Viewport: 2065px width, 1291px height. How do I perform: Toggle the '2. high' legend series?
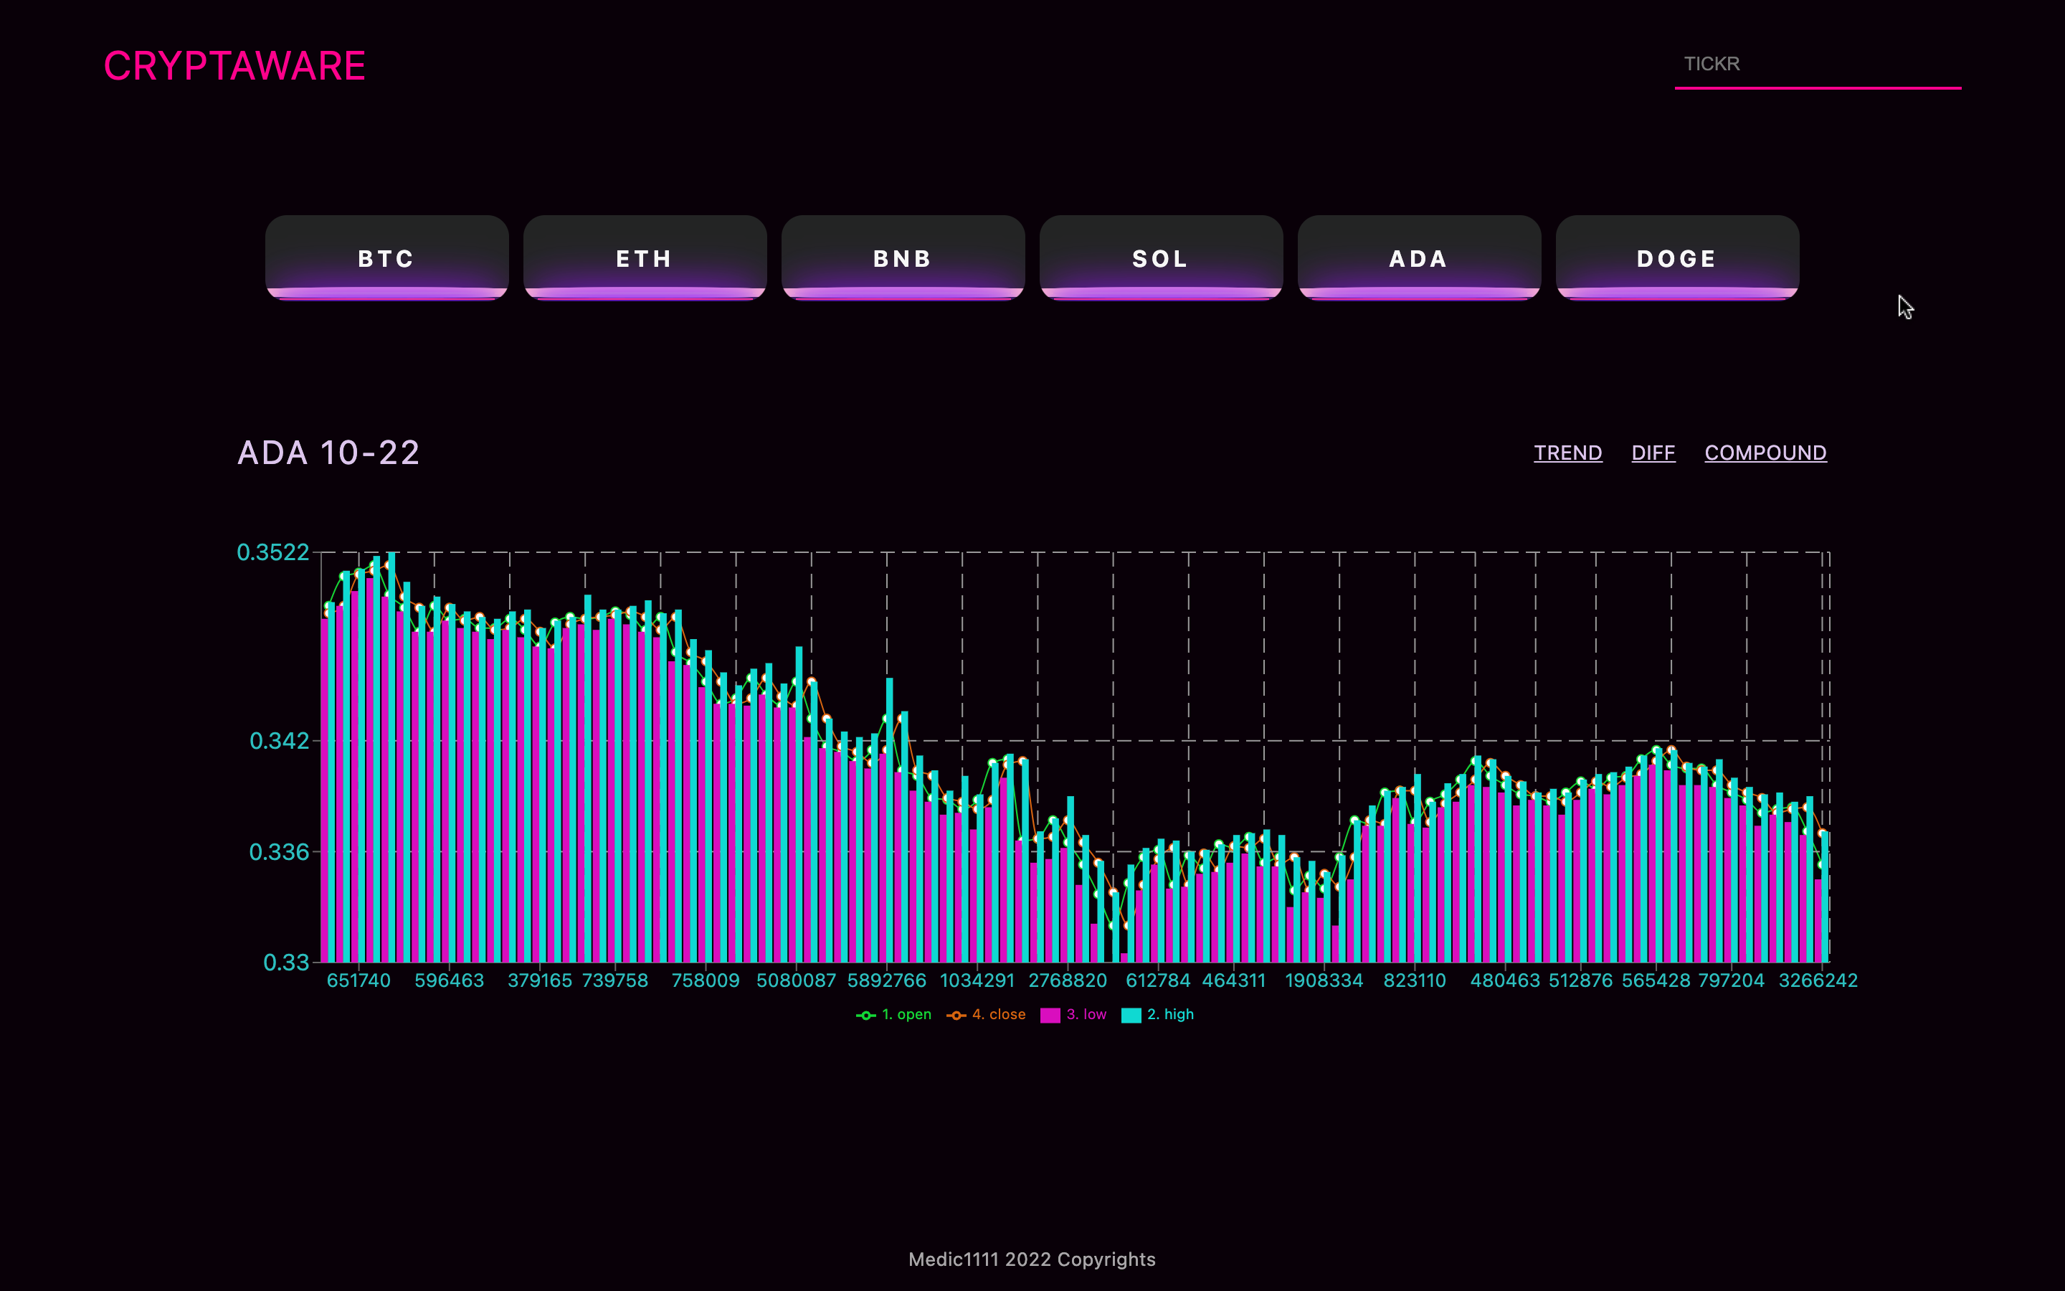(x=1170, y=1014)
